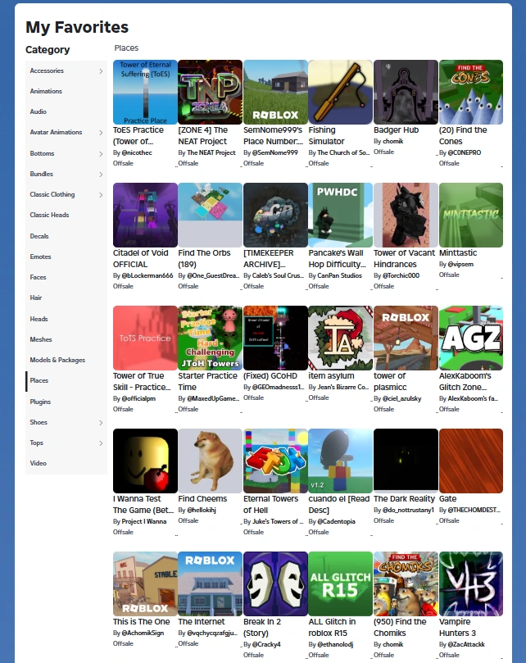Expand the Bottoms category chevron
526x663 pixels.
pos(101,154)
